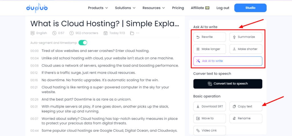Go to the Pricing page
This screenshot has width=292, height=136.
pyautogui.click(x=178, y=8)
